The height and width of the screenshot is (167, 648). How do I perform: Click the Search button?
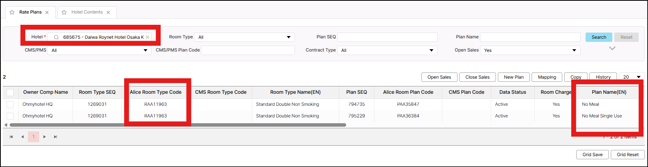[599, 37]
